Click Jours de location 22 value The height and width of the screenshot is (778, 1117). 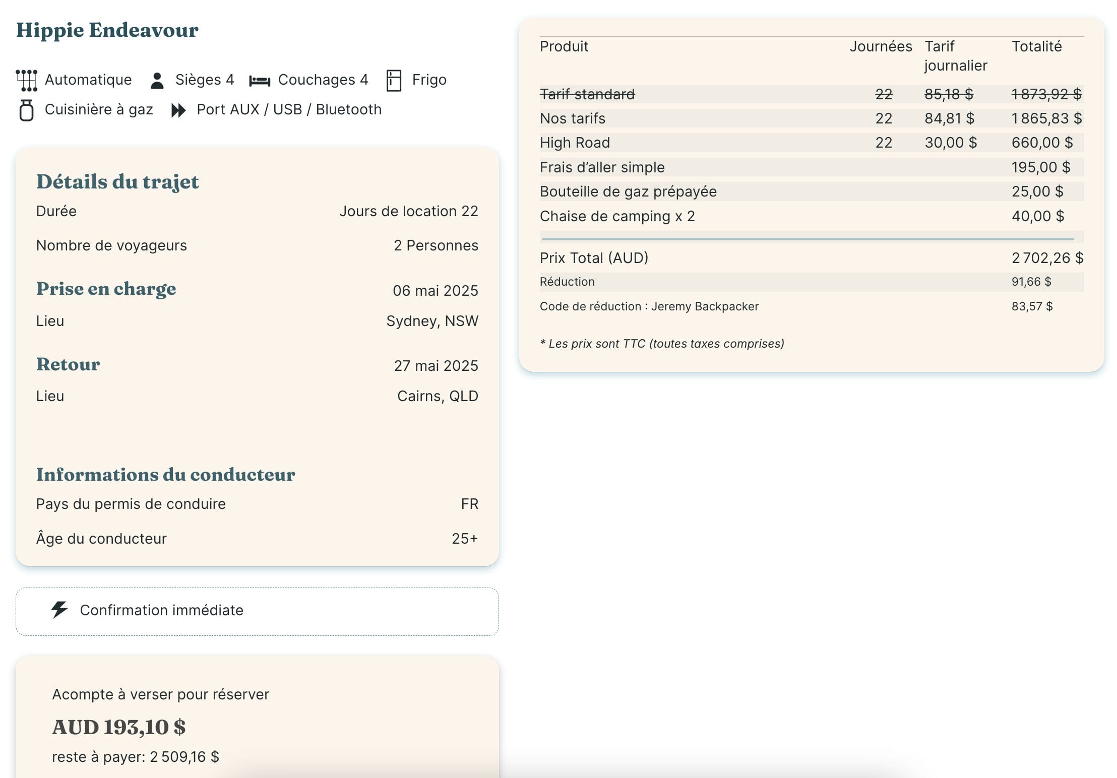pyautogui.click(x=409, y=211)
